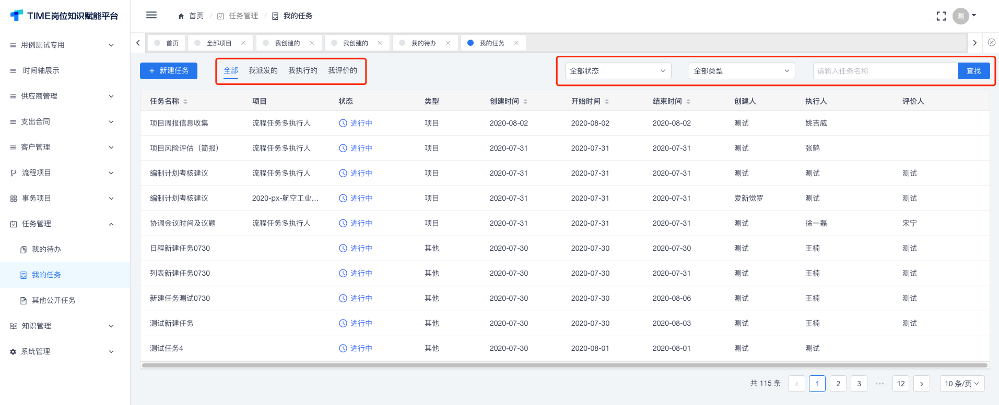Click the 事务项目 grid icon in the sidebar
999x405 pixels.
[x=14, y=199]
